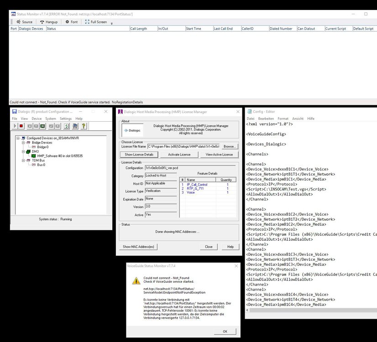Select Bridge-0 in the device tree

coord(43,147)
